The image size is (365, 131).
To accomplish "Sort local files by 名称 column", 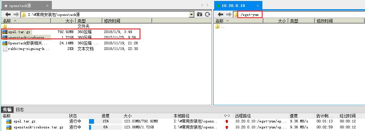I will (26, 21).
